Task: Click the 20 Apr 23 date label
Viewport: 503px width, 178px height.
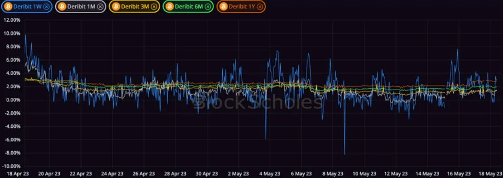Action: click(x=49, y=174)
